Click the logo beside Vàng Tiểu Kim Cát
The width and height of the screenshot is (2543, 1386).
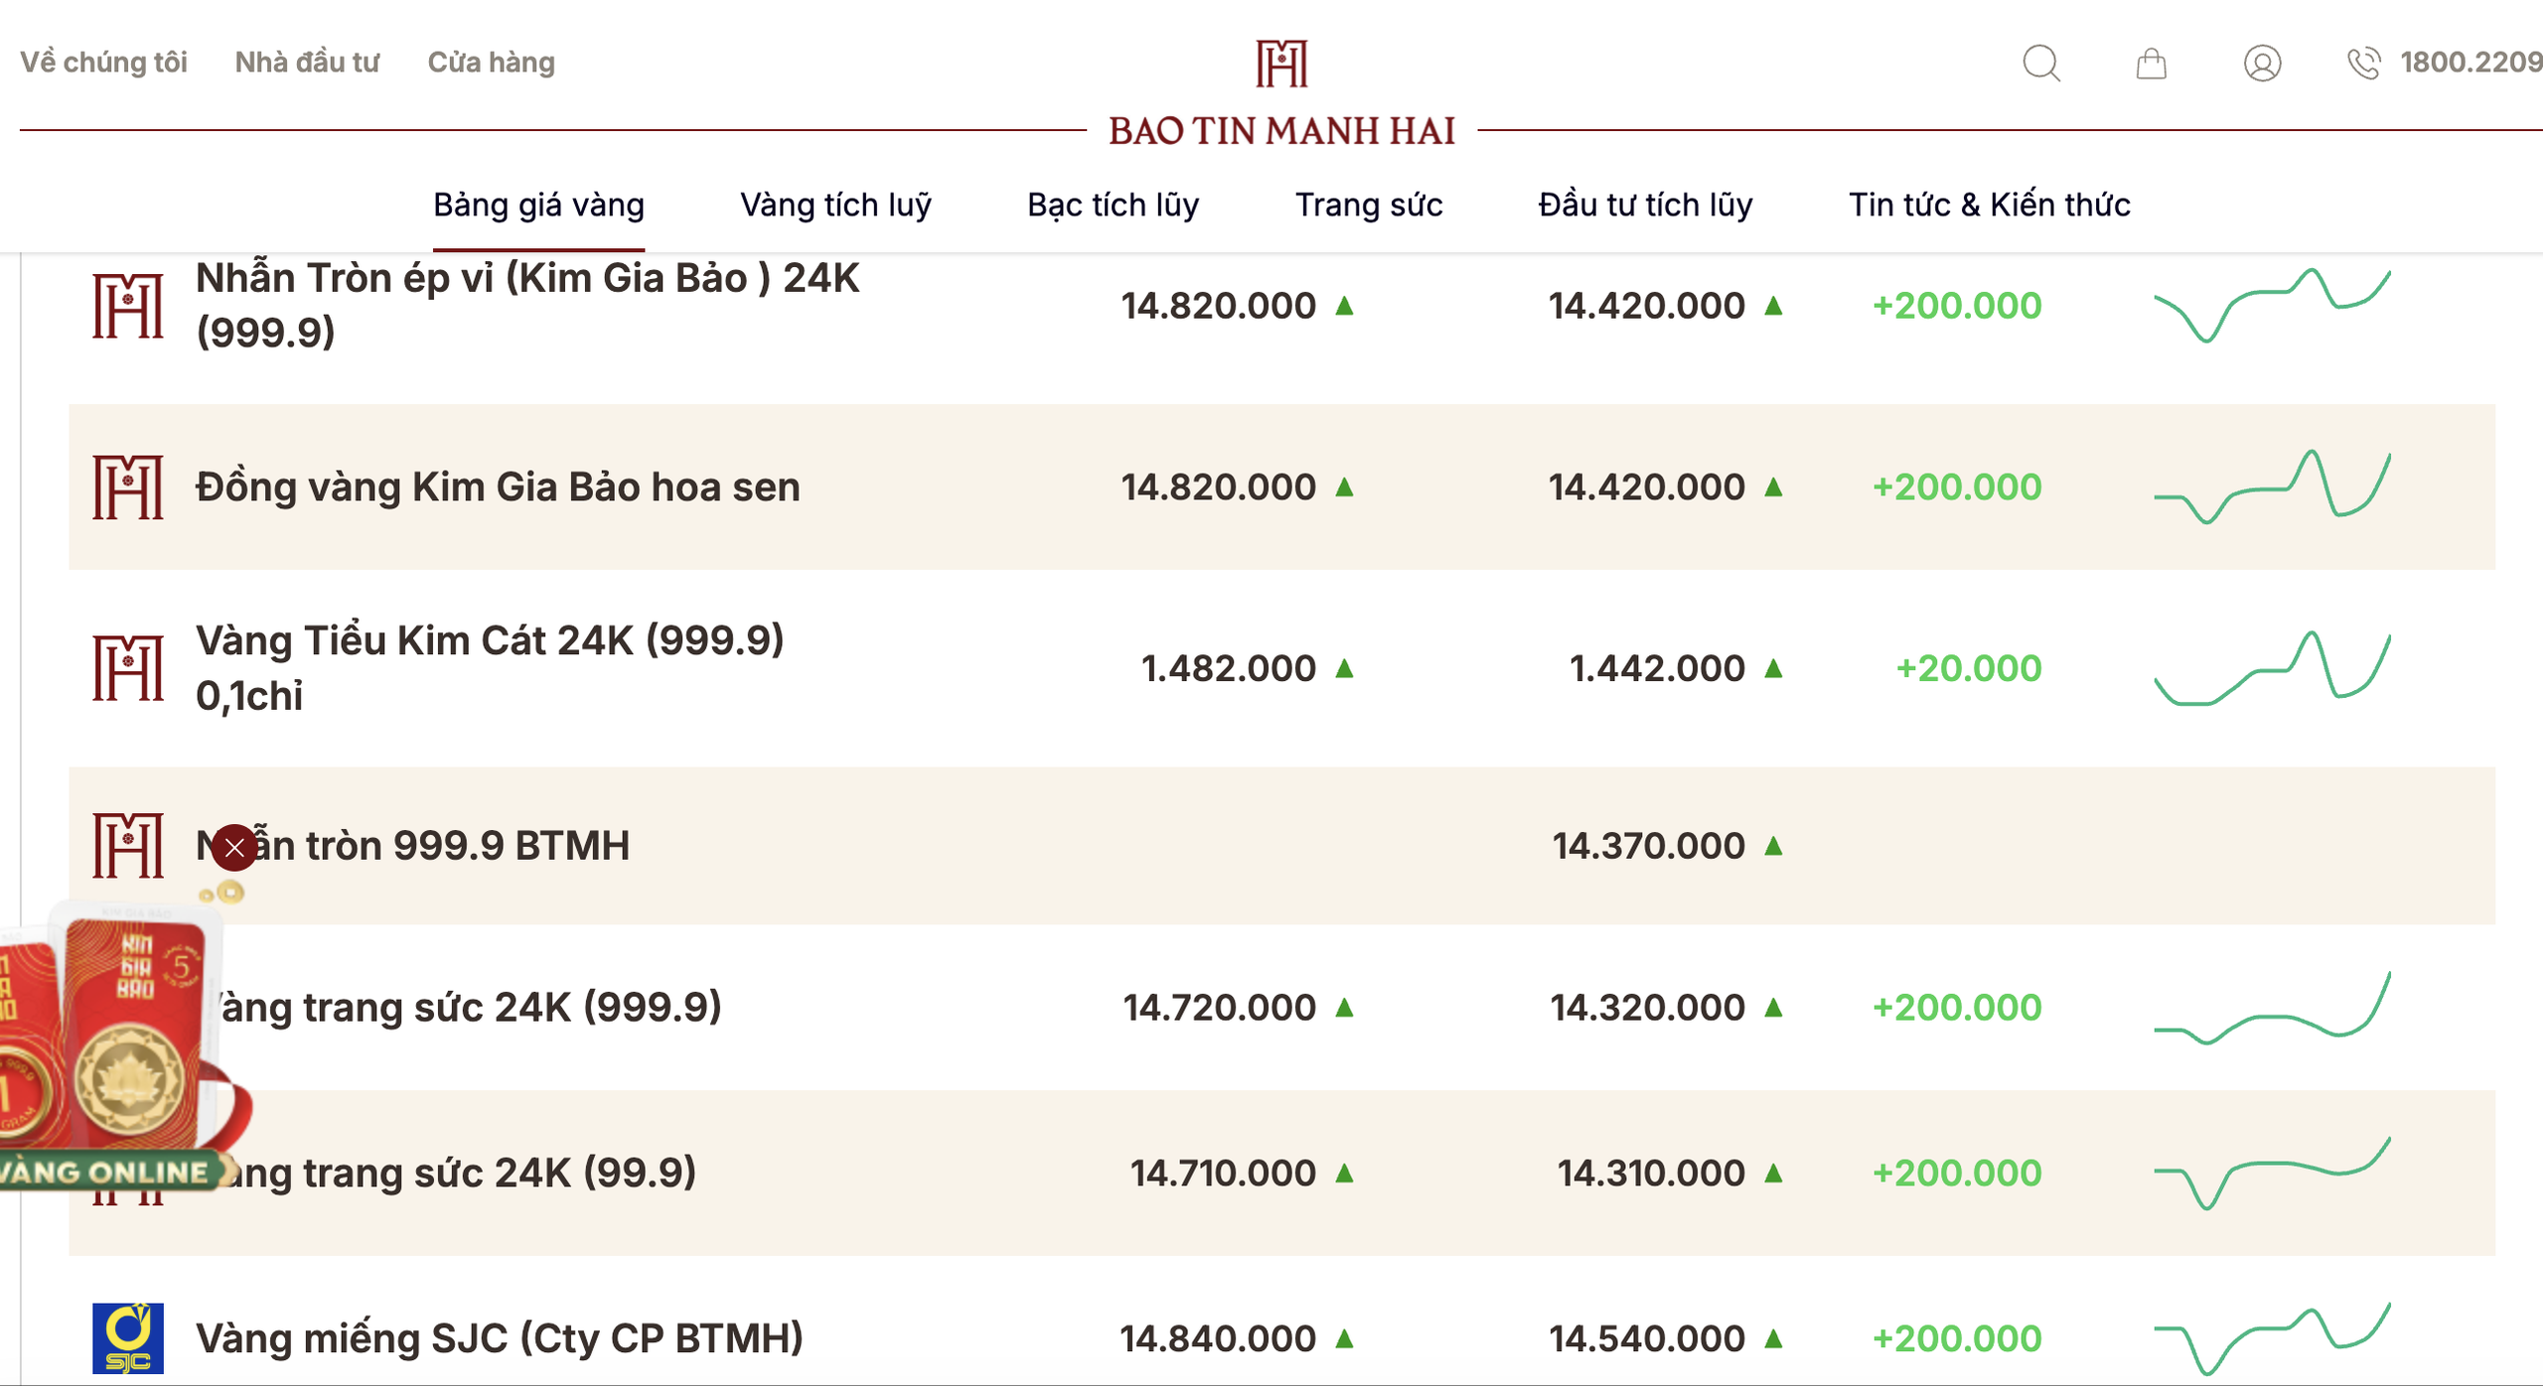pyautogui.click(x=128, y=668)
